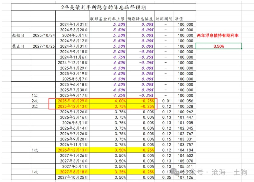Select the net value cell 105.070

[185, 161]
